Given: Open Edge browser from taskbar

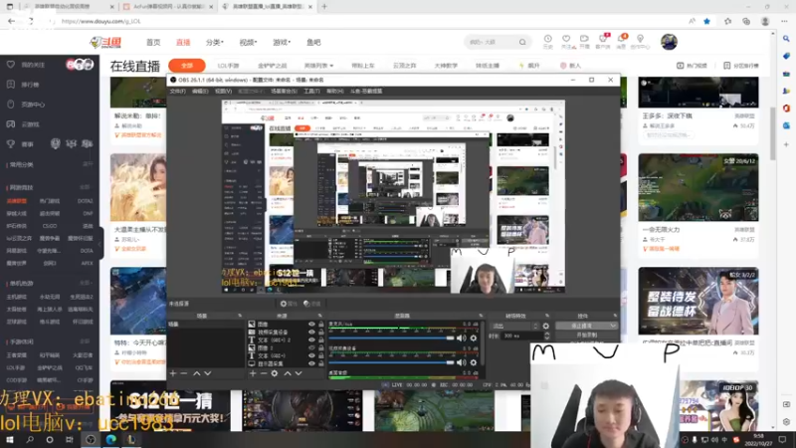Looking at the screenshot, I should click(110, 439).
